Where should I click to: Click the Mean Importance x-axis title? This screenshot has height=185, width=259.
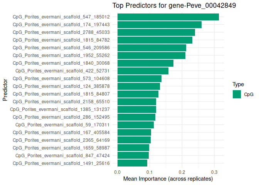[x=168, y=179]
